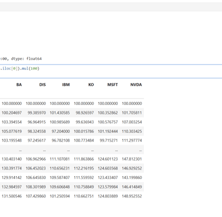Select NVDA value 148.952552 in last row
222x217 pixels.
132,196
